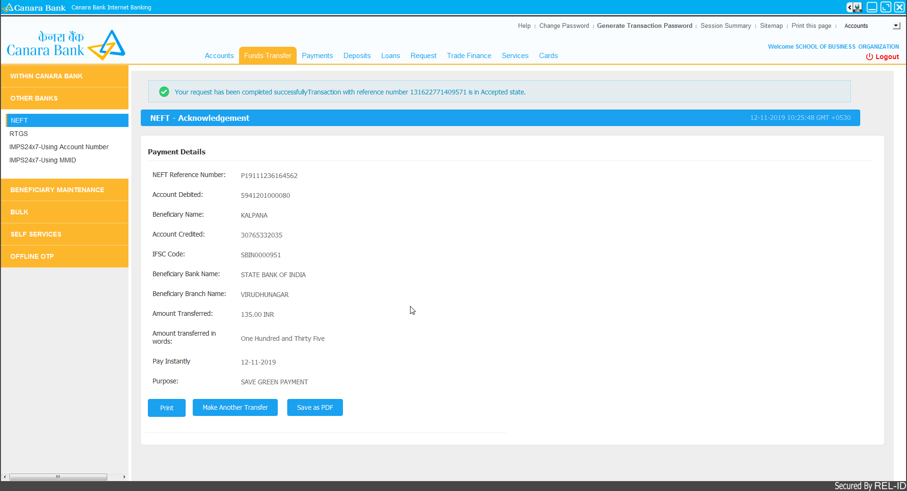Minimize the Canara Bank window
907x491 pixels.
[872, 7]
